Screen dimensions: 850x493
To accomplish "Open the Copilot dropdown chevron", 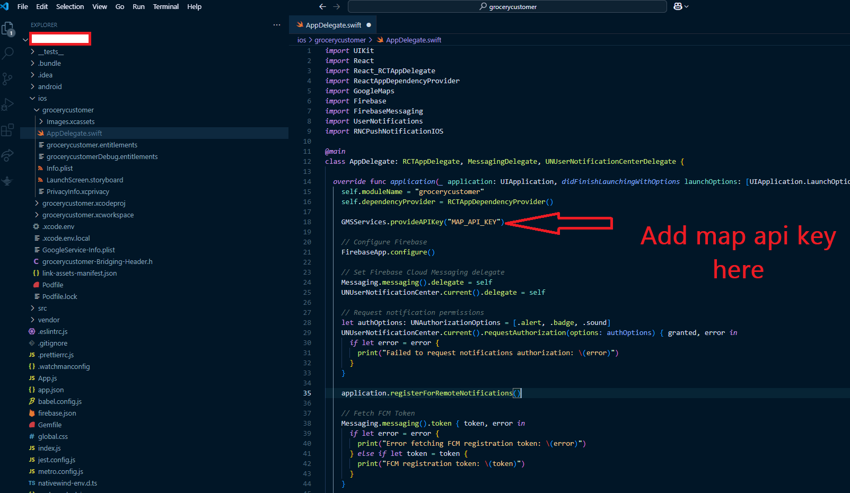I will coord(687,6).
